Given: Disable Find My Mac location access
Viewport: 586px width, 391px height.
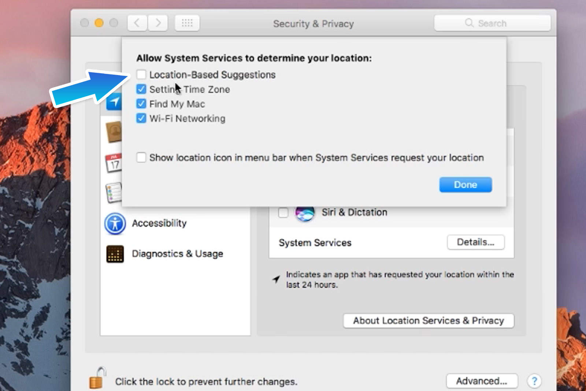Looking at the screenshot, I should click(x=141, y=104).
